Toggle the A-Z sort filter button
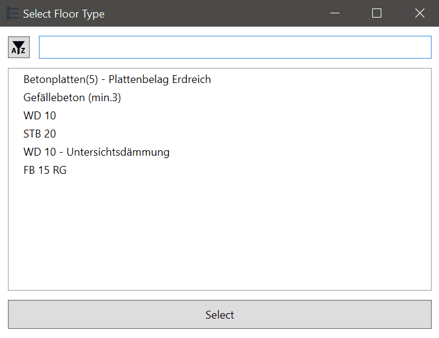Viewport: 439px width, 338px height. tap(19, 47)
